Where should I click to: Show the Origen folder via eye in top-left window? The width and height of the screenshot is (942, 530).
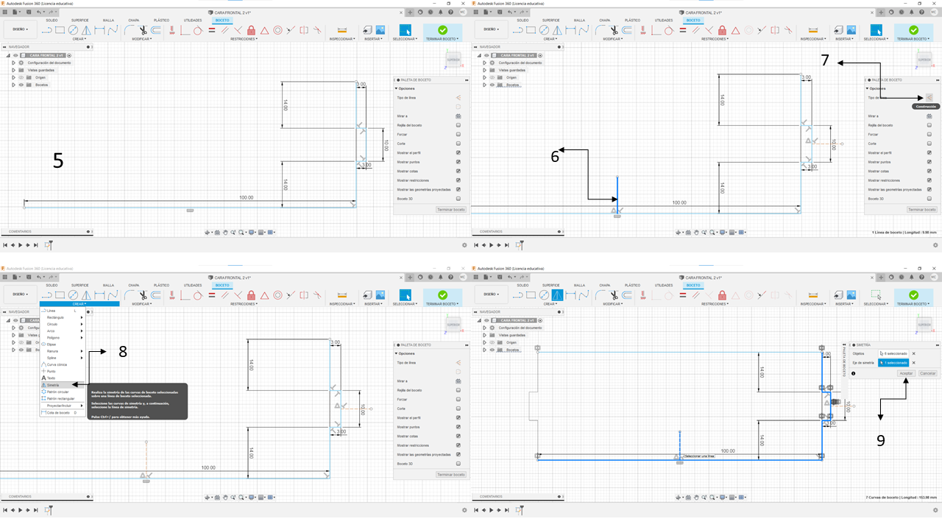point(21,77)
